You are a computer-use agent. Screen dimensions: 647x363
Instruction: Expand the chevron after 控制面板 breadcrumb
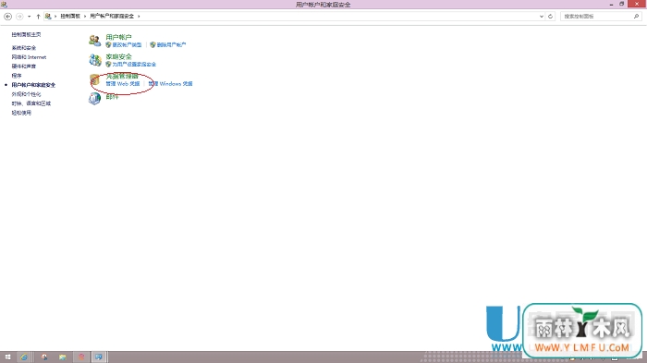tap(85, 16)
